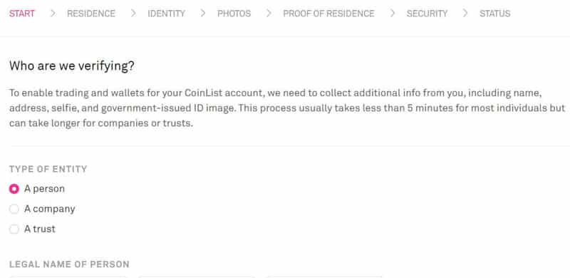Open the RESIDENCE step
570x278 pixels.
[x=91, y=14]
